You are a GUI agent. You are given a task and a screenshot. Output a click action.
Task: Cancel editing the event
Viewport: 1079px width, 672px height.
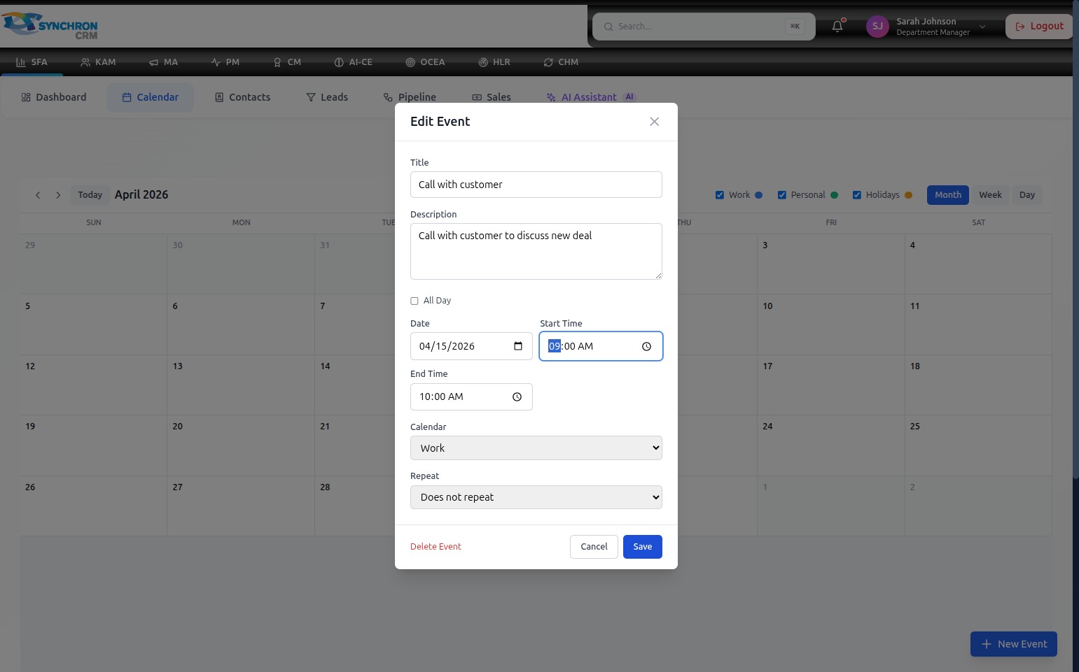coord(594,547)
